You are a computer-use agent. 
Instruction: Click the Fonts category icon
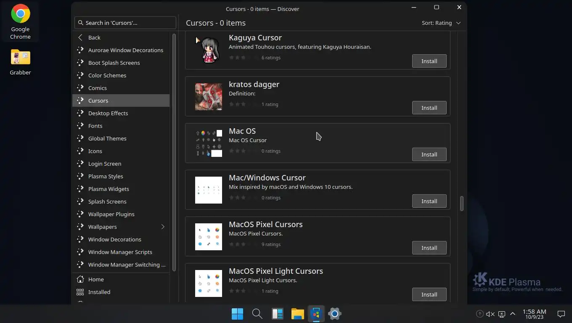pos(80,126)
